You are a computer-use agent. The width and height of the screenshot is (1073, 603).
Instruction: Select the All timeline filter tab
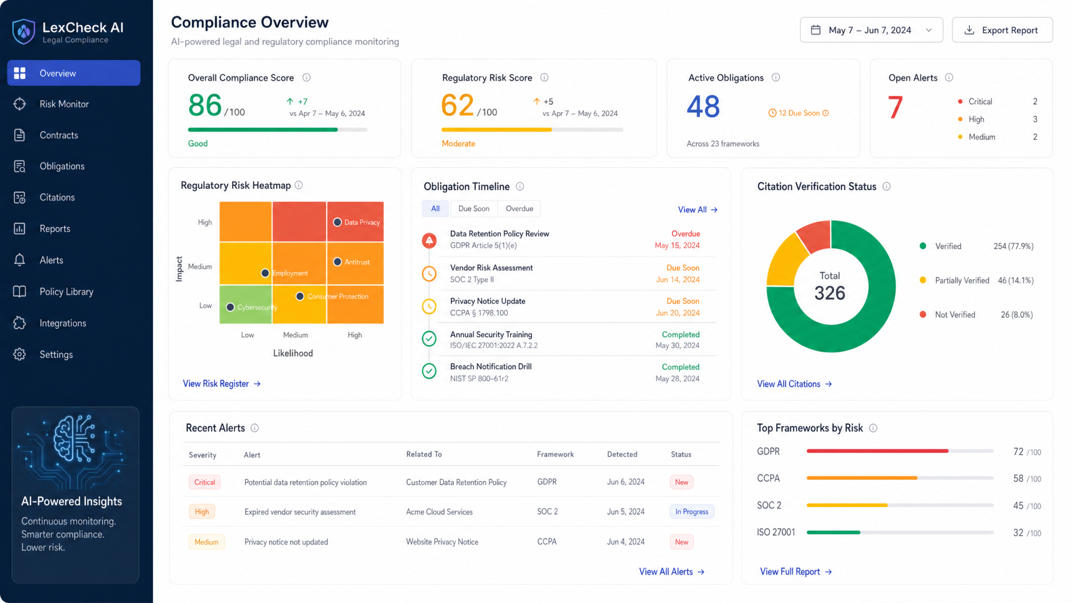(435, 208)
